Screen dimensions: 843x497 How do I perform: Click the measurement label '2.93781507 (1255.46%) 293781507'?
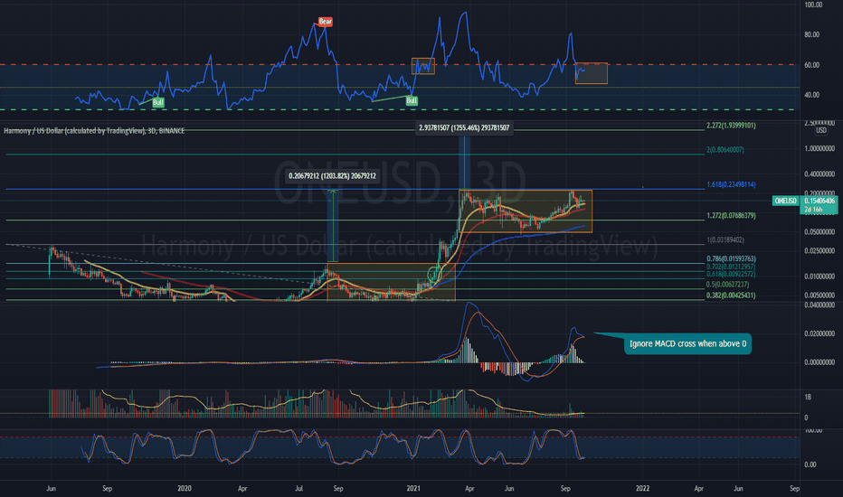[464, 128]
